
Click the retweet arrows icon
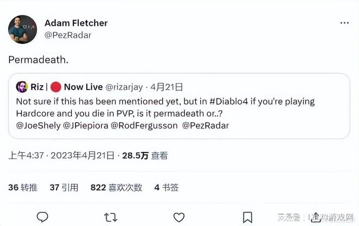point(110,217)
